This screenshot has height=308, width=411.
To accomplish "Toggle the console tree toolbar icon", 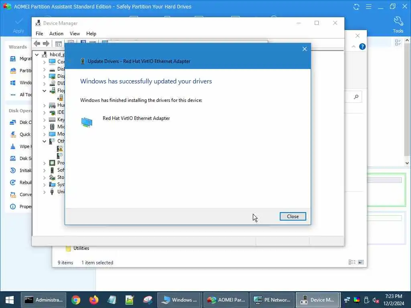I will (x=59, y=44).
